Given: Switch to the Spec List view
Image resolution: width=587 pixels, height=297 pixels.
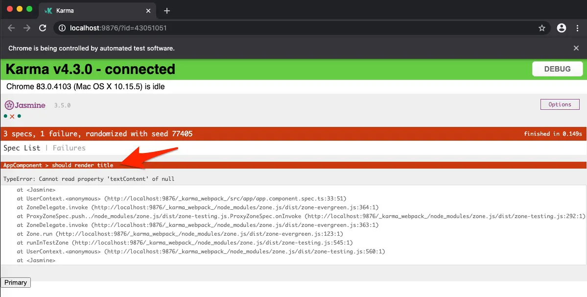Looking at the screenshot, I should click(22, 148).
